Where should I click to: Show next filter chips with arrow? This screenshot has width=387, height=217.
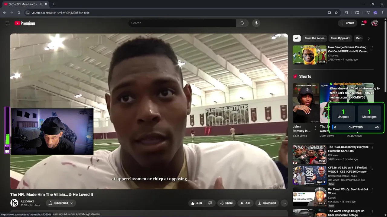[x=369, y=39]
